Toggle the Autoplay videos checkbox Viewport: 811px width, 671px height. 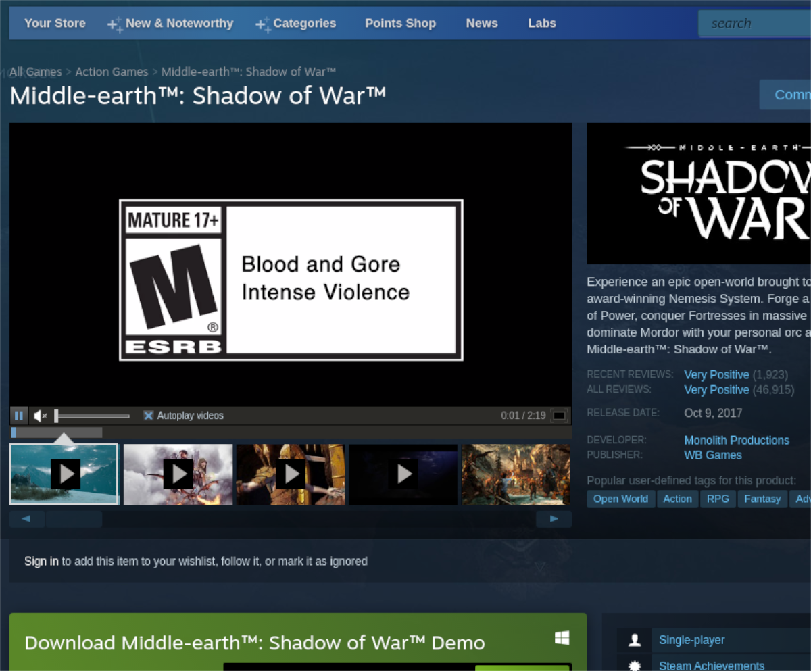pyautogui.click(x=149, y=416)
